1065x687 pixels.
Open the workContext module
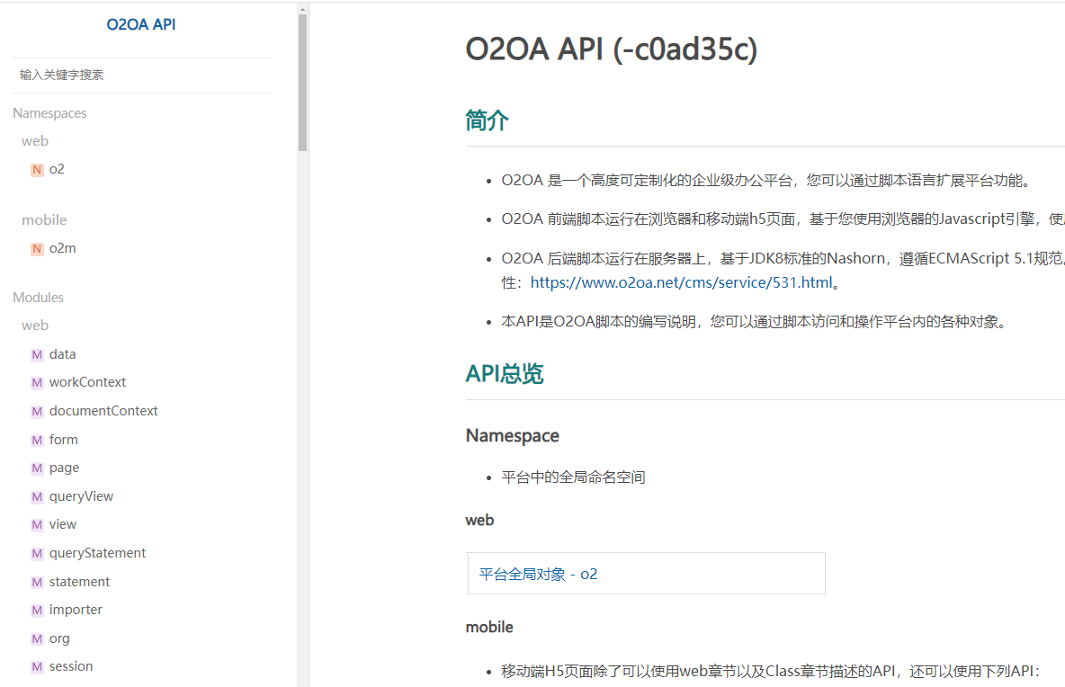click(87, 382)
